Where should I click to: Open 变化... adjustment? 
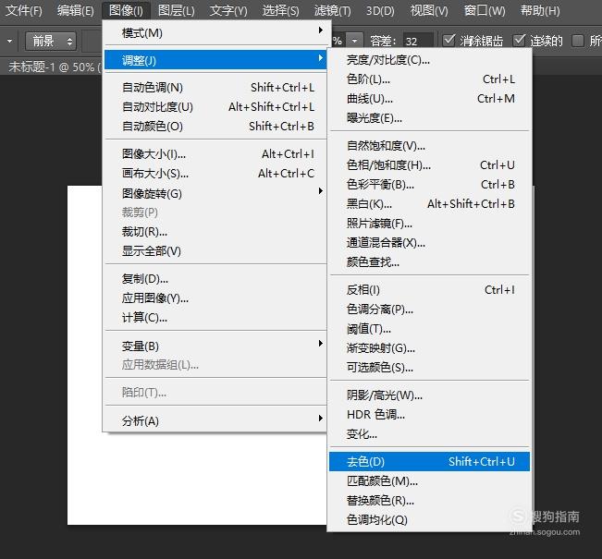pos(429,434)
